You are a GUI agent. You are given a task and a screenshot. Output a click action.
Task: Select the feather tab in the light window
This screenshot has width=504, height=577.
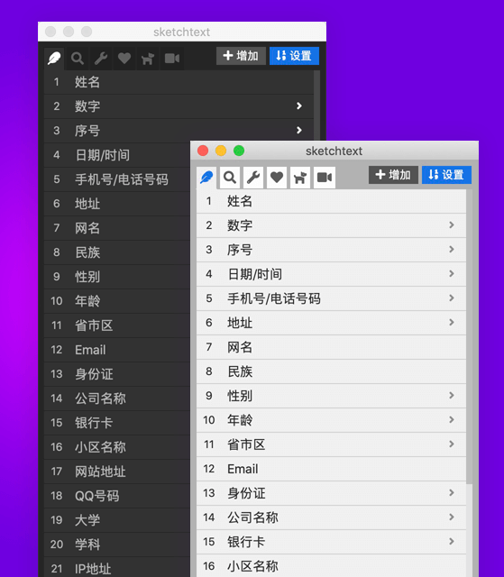pyautogui.click(x=206, y=178)
